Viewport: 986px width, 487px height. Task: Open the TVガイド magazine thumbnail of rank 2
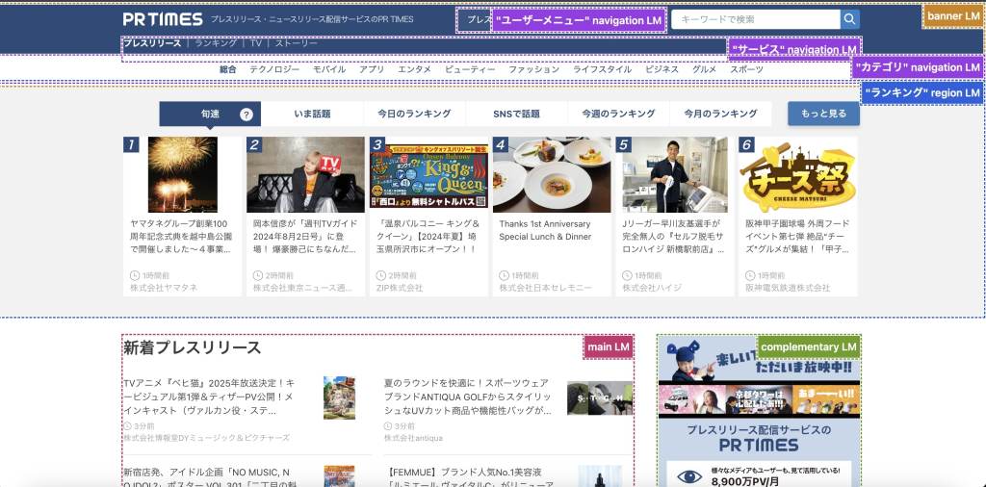305,175
